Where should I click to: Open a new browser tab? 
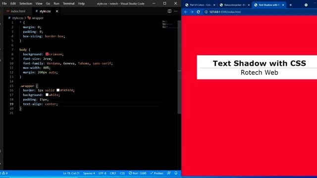pos(291,5)
